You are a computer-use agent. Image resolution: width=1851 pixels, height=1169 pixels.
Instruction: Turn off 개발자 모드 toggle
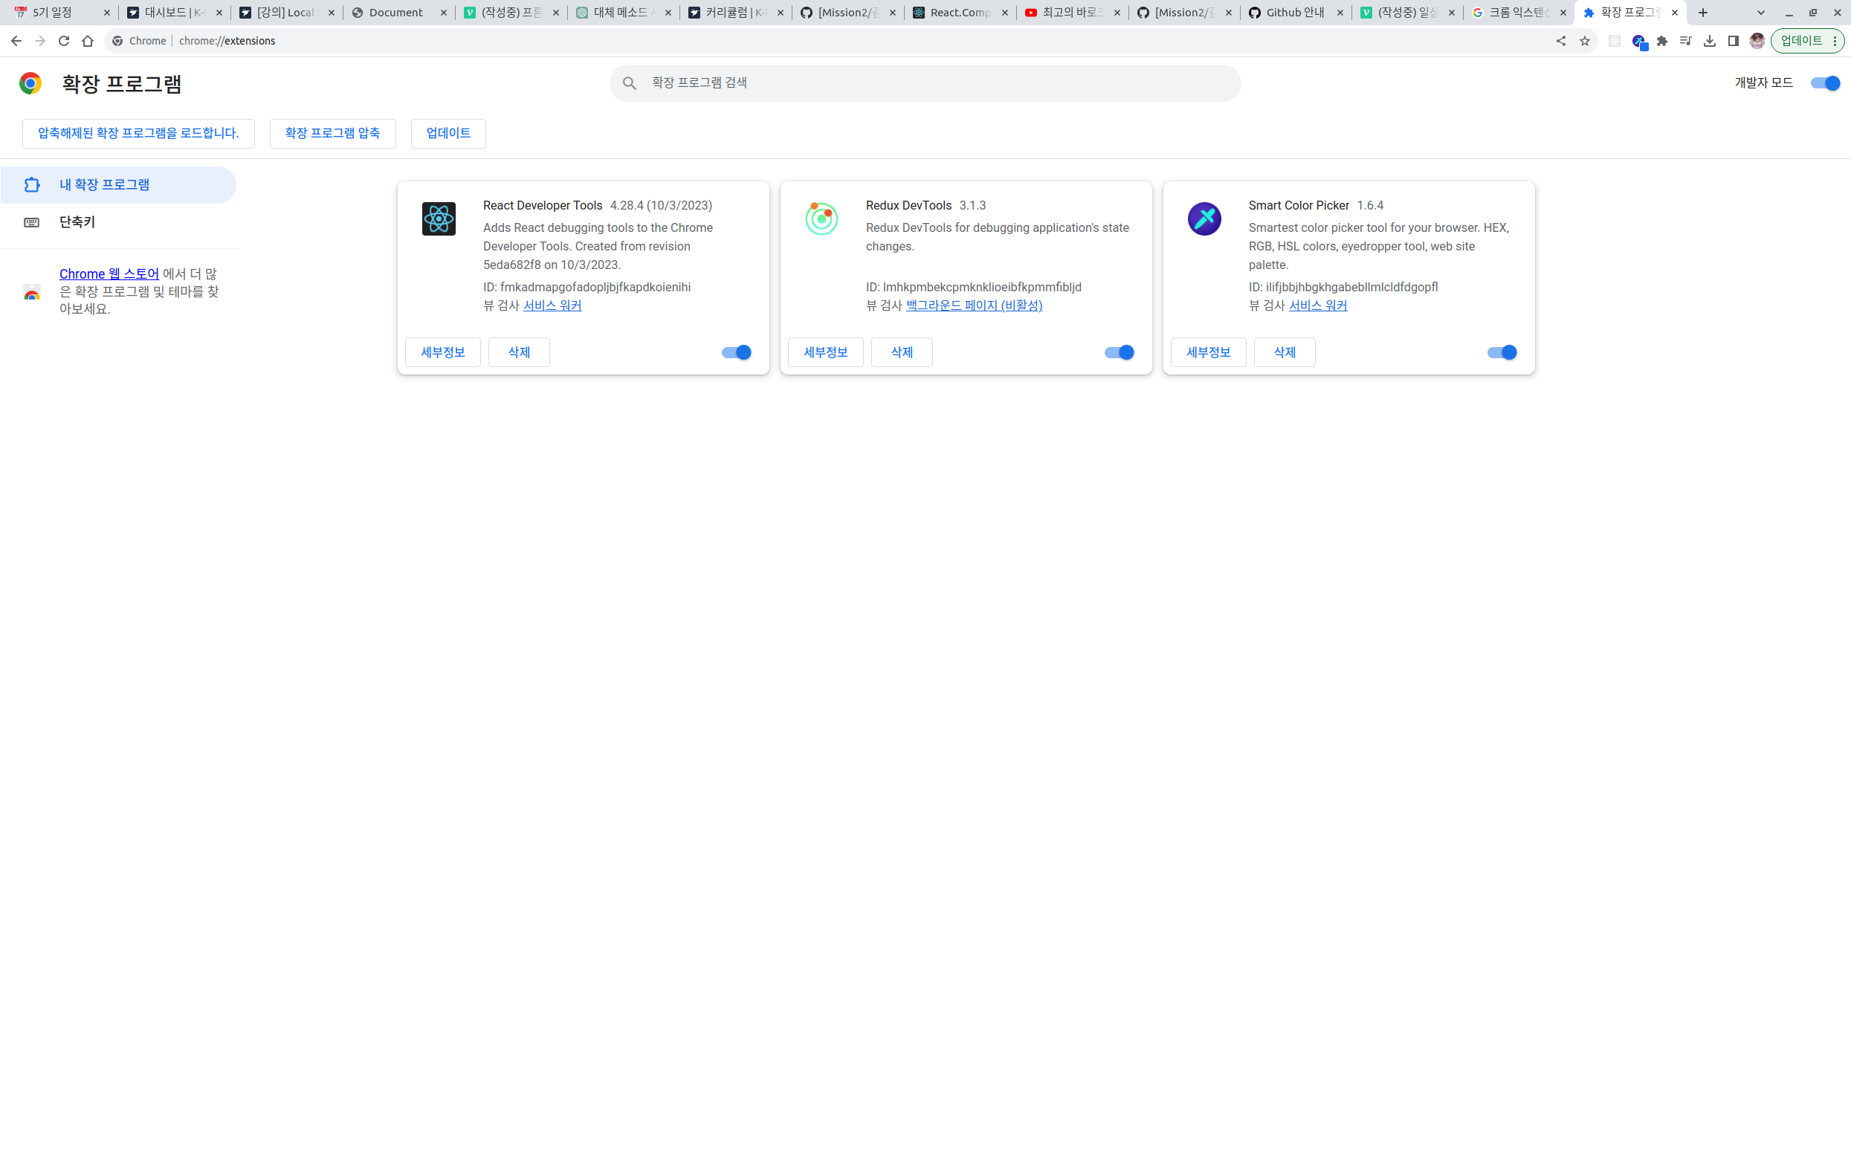coord(1825,83)
